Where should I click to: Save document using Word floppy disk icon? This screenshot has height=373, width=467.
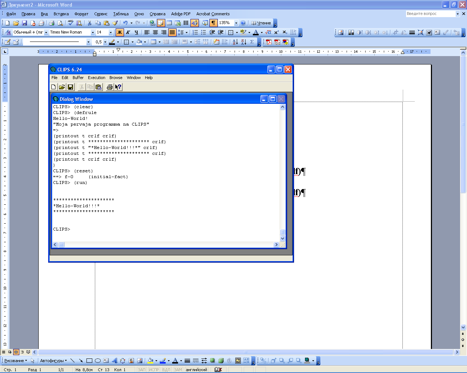(24, 23)
